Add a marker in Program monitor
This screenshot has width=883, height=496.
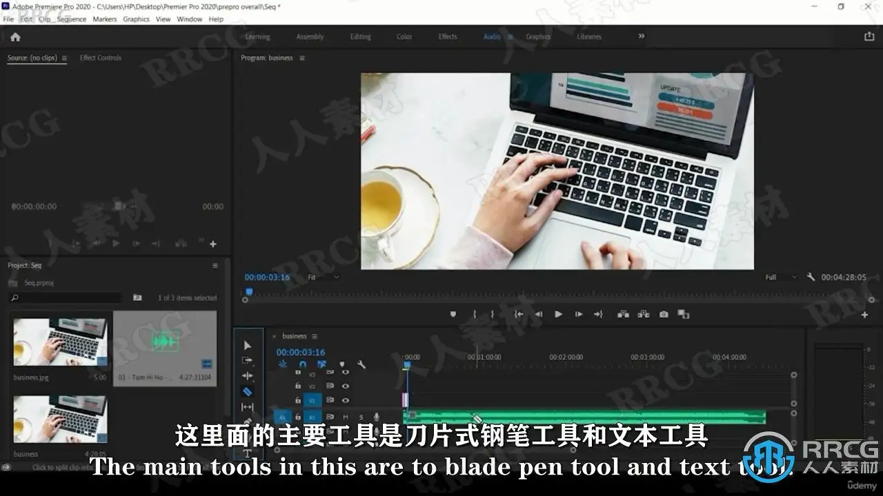point(453,314)
